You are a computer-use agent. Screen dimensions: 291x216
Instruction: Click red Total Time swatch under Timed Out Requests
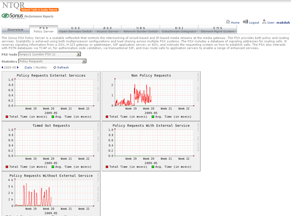tap(7, 166)
